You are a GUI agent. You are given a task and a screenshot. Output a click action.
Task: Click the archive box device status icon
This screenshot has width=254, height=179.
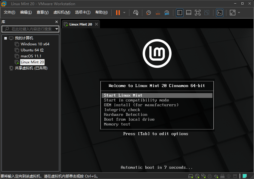(x=235, y=176)
